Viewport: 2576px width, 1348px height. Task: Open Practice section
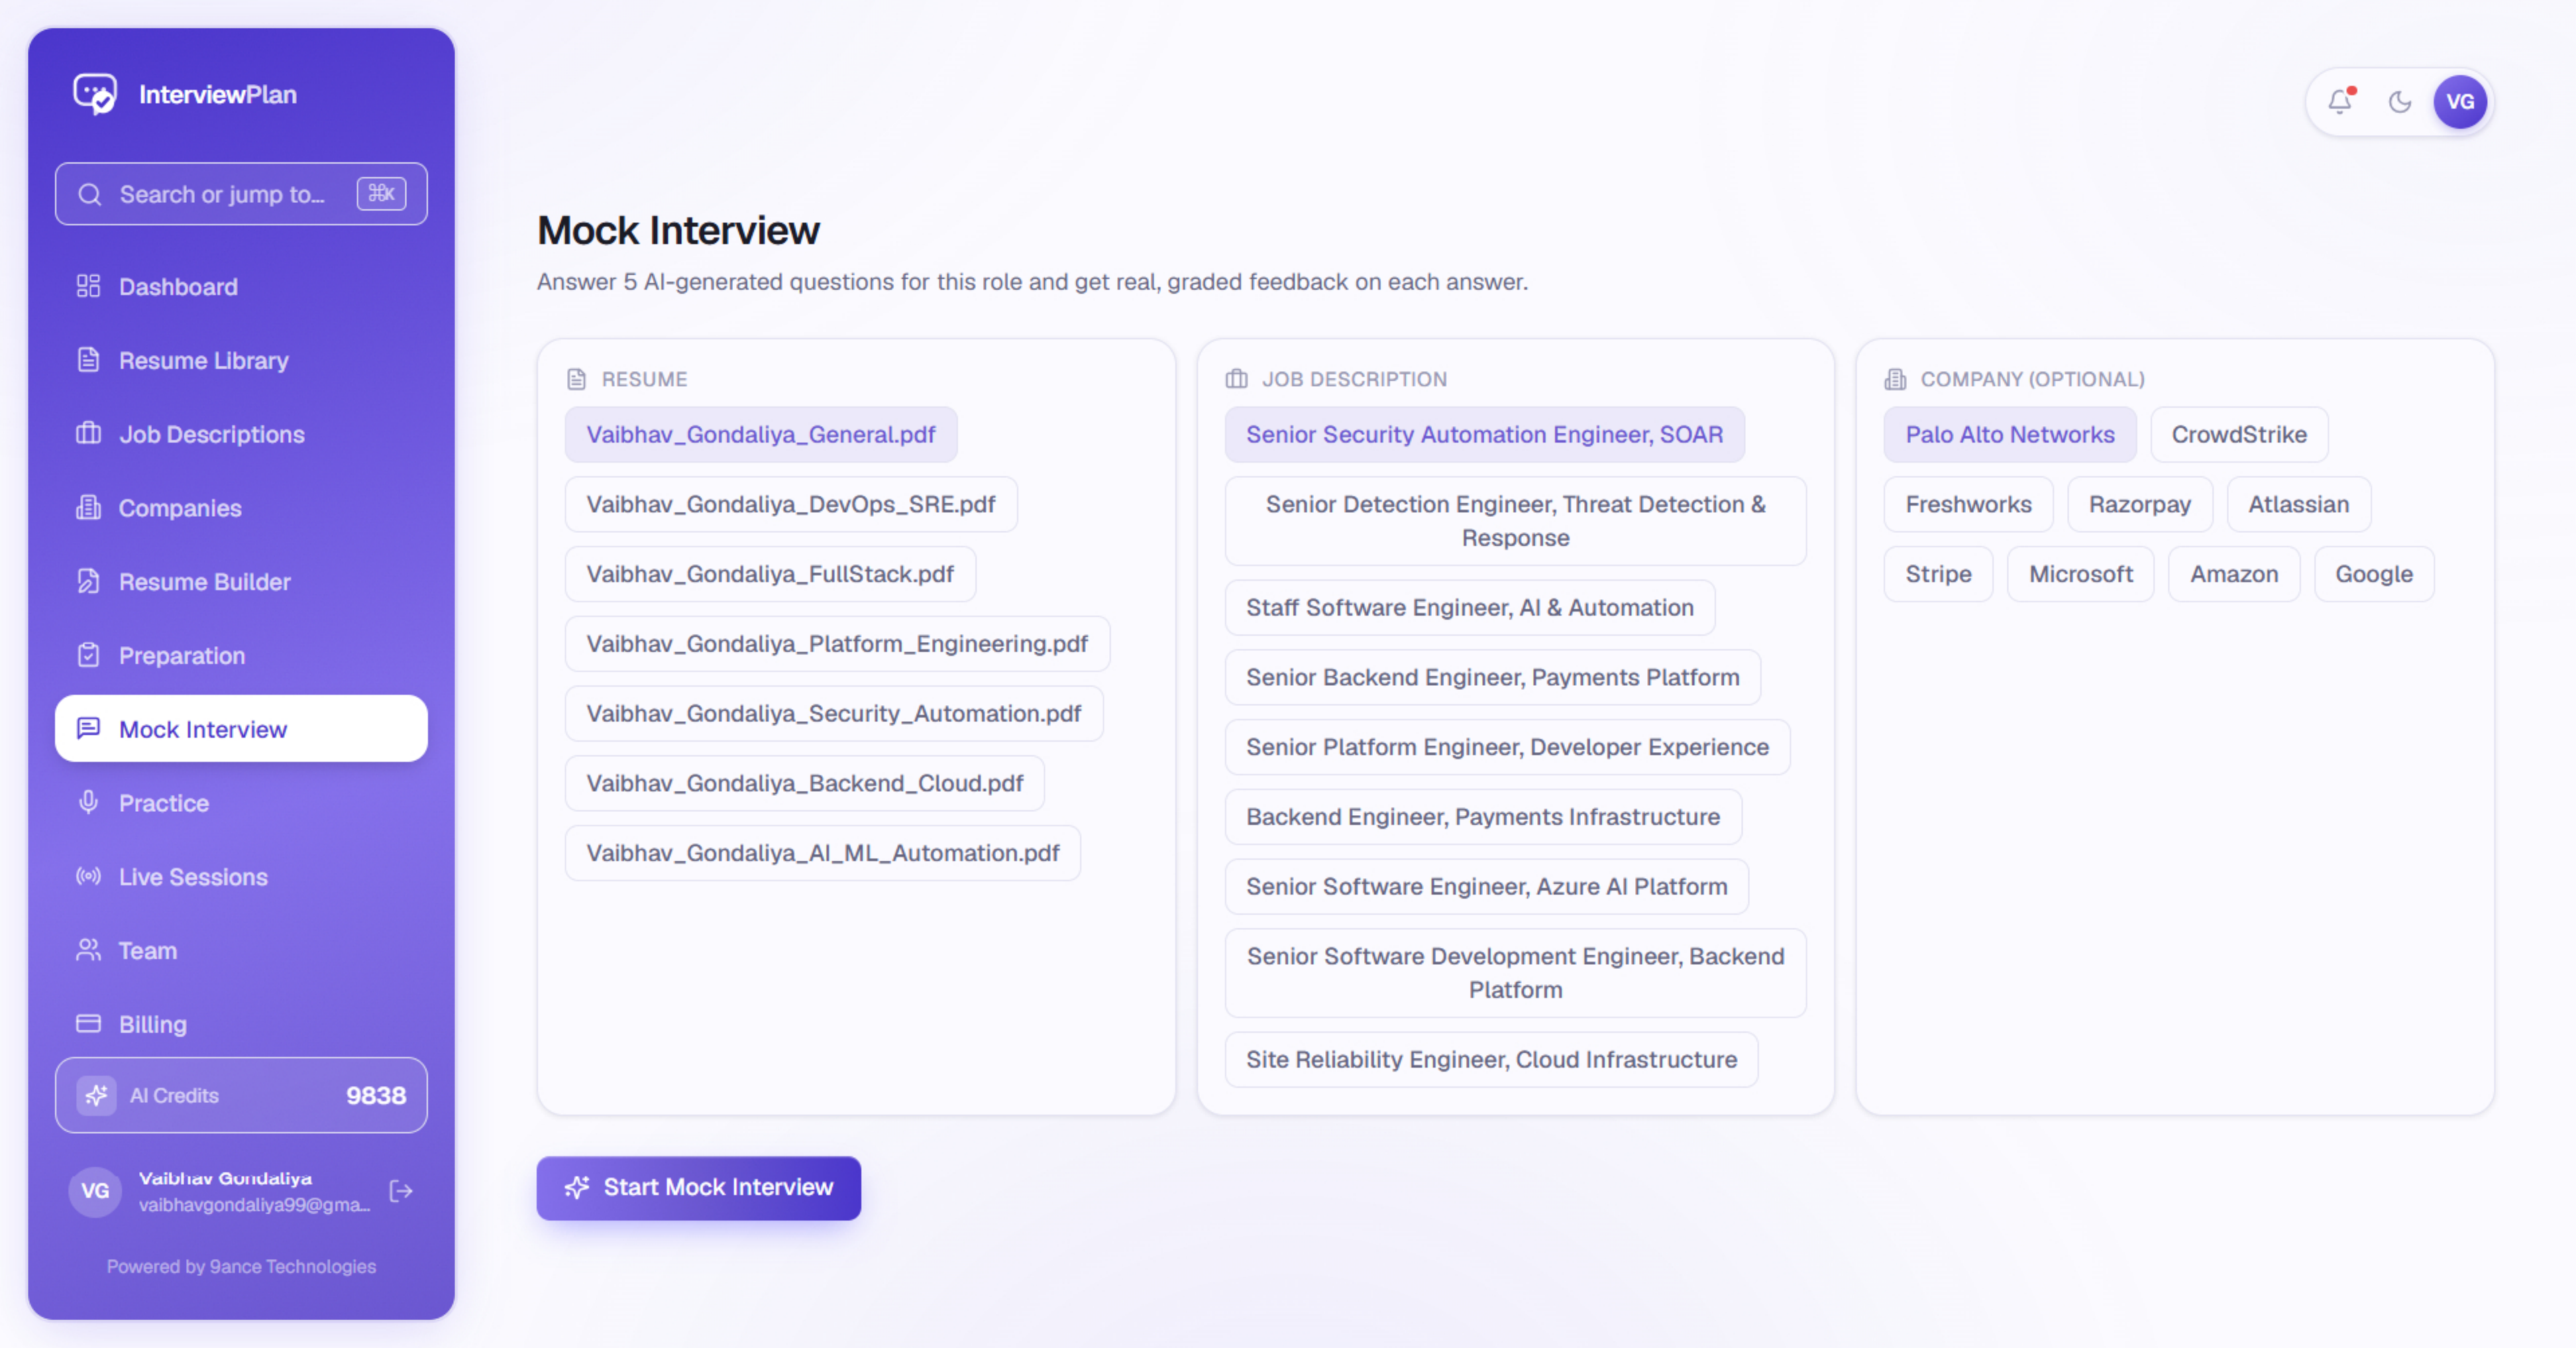pyautogui.click(x=241, y=803)
